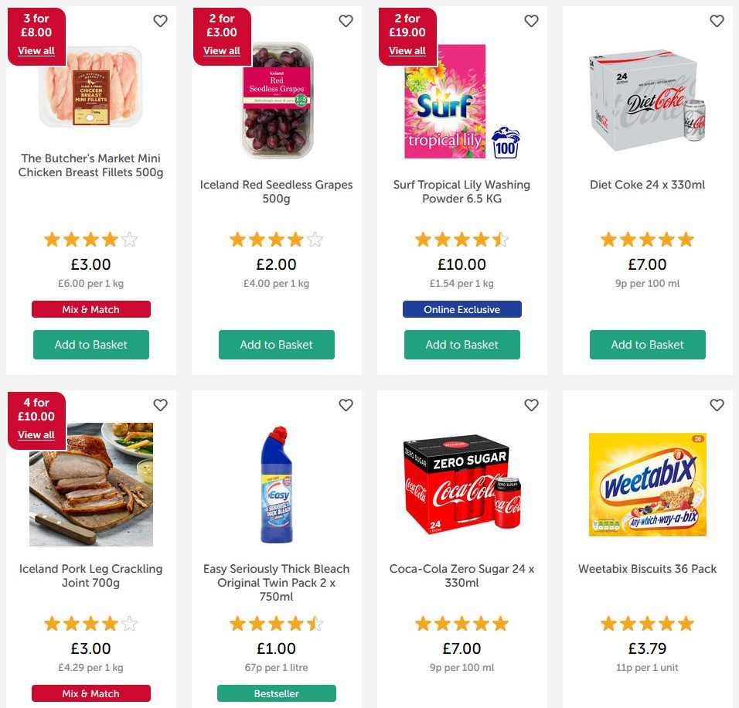Screen dimensions: 739x708
Task: Click the heart on Coca-Cola Zero Sugar
Action: pos(531,405)
